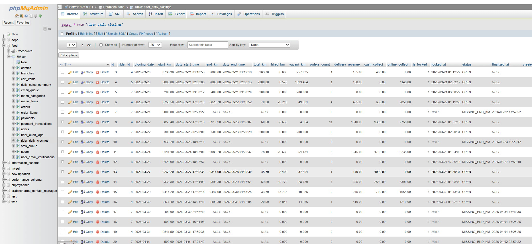The width and height of the screenshot is (532, 244).
Task: Open phpMyAdmin documentation help icon
Action: pyautogui.click(x=26, y=16)
